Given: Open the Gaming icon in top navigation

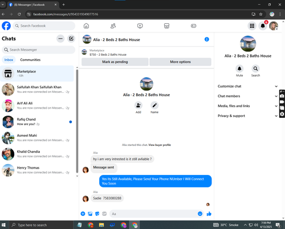Looking at the screenshot, I should point(194,26).
